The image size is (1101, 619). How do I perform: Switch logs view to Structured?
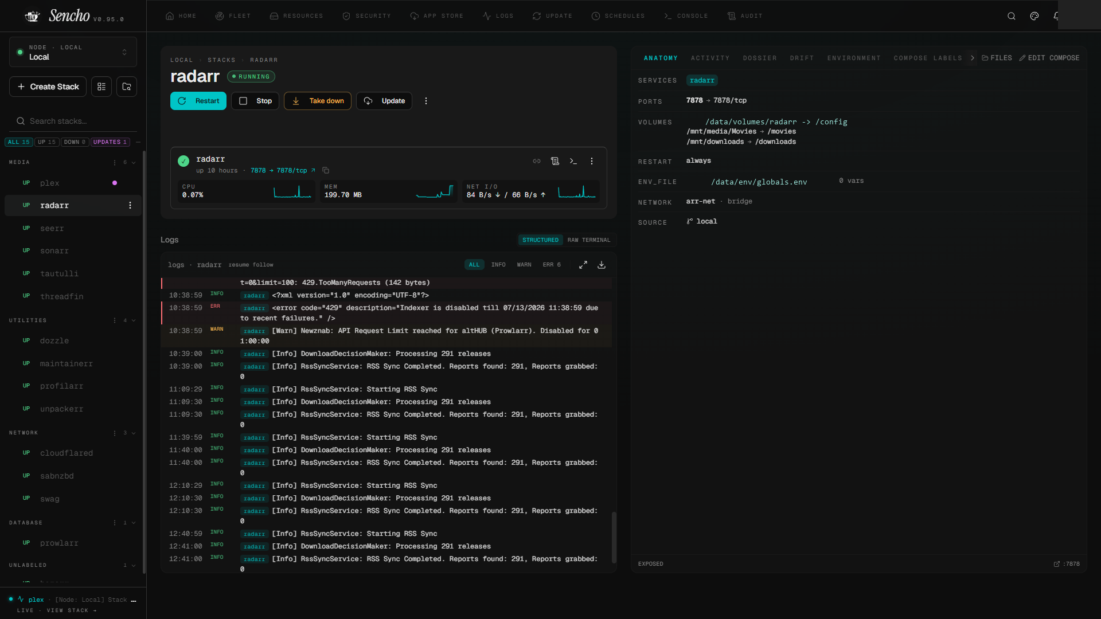point(540,240)
